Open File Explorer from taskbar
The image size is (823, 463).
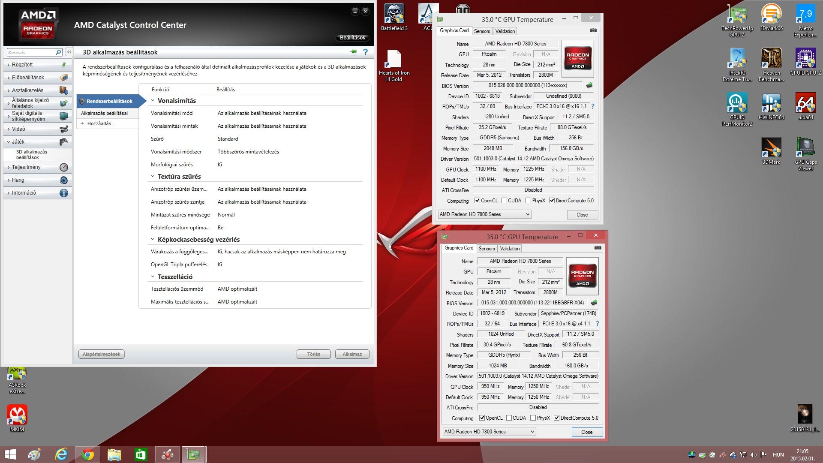point(114,454)
